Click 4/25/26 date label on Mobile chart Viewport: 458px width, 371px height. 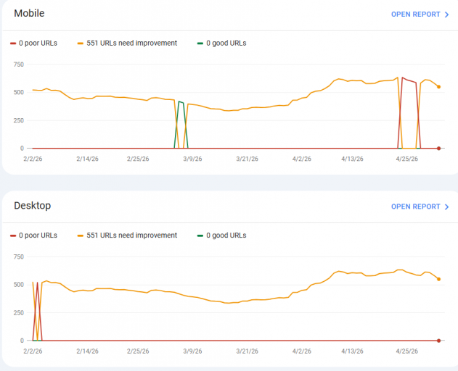[407, 159]
